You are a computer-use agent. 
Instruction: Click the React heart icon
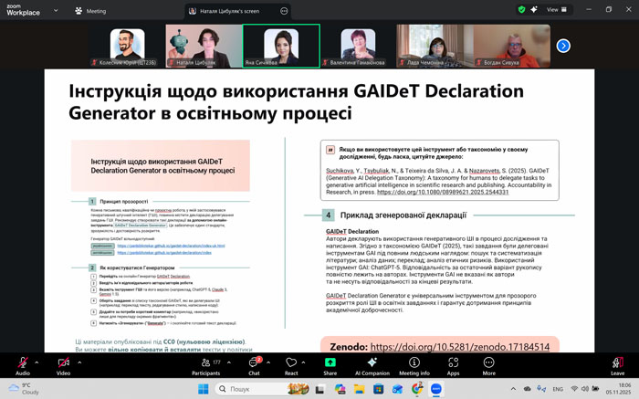291,364
